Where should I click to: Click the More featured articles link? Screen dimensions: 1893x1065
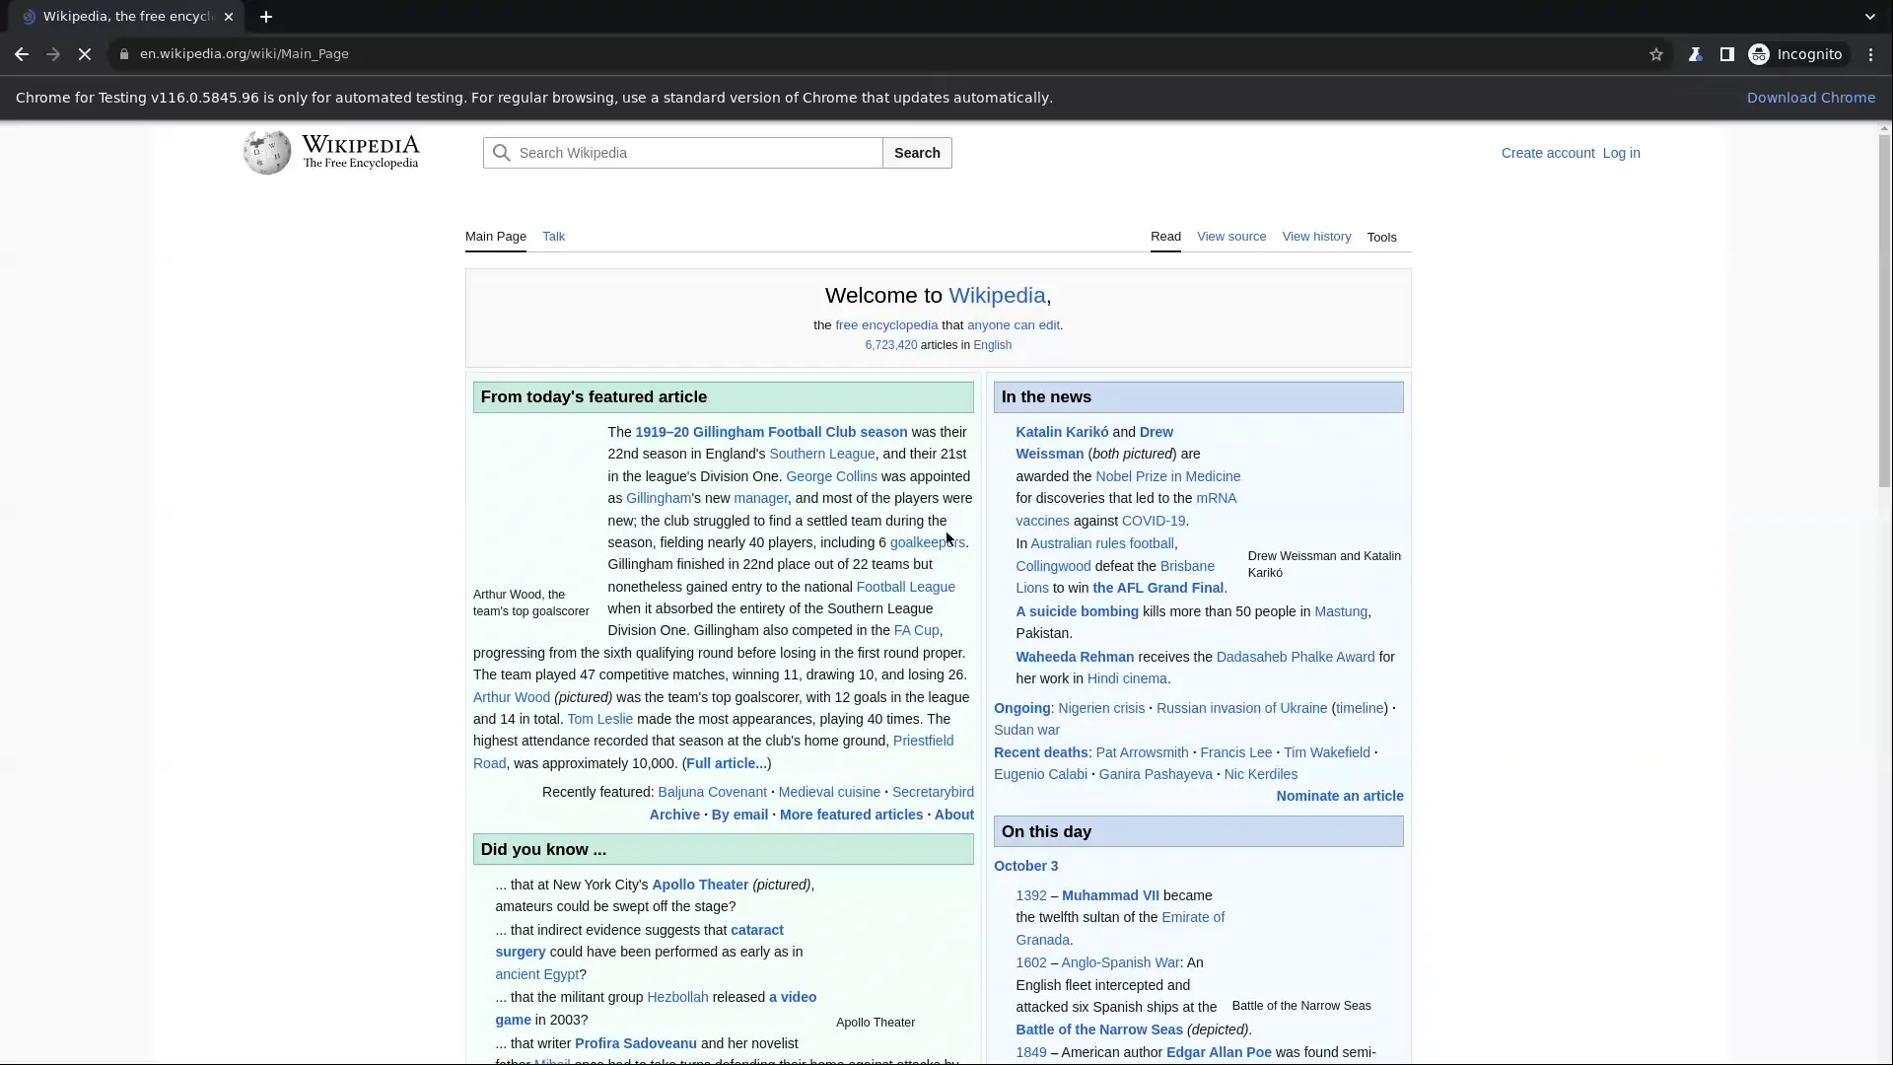click(851, 815)
